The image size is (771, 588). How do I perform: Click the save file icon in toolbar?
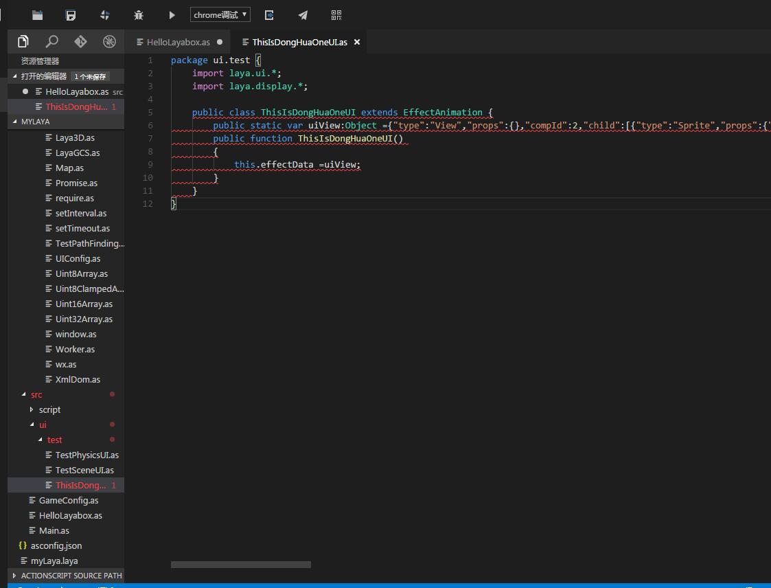[71, 15]
